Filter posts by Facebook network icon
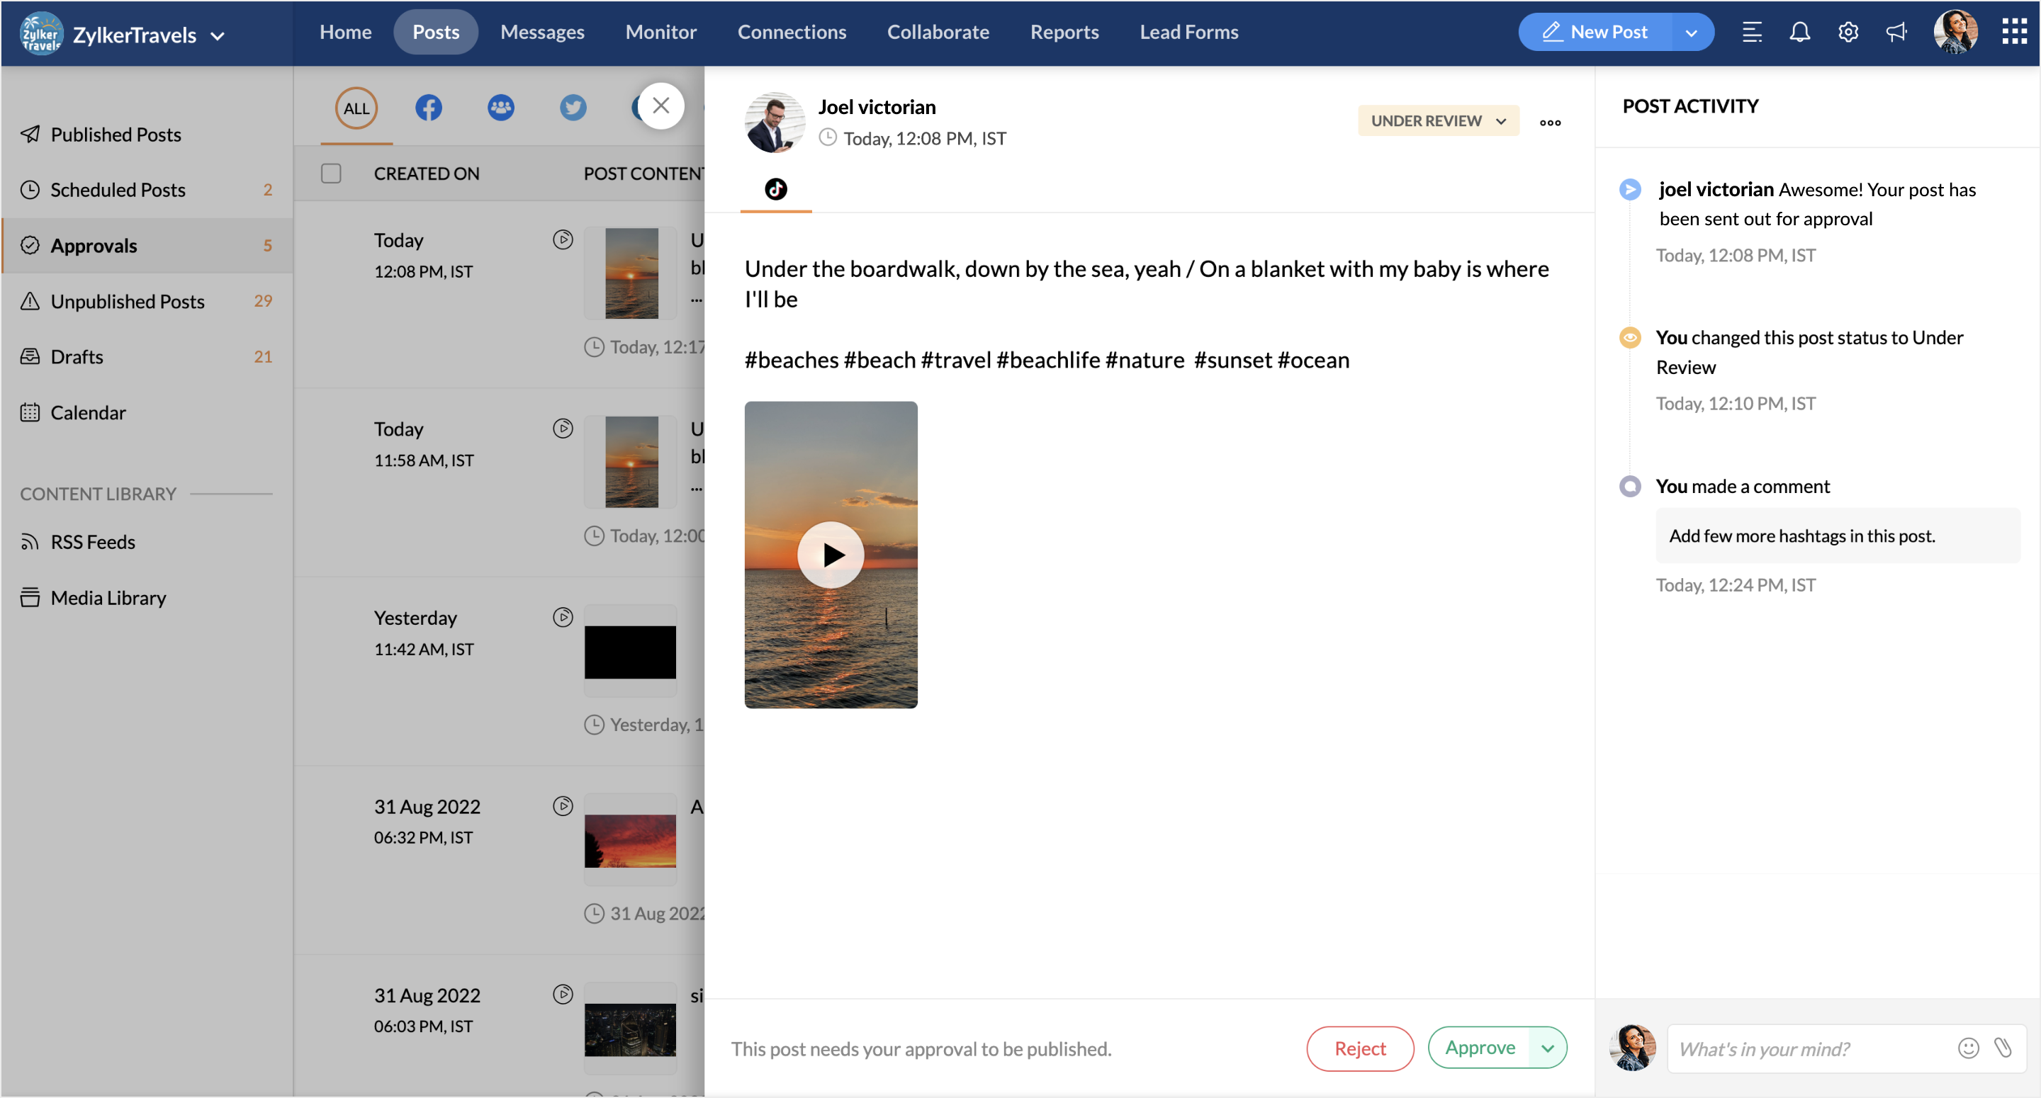Viewport: 2041px width, 1098px height. 429,108
